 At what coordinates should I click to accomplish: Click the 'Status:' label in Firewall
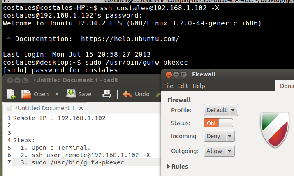(181, 123)
